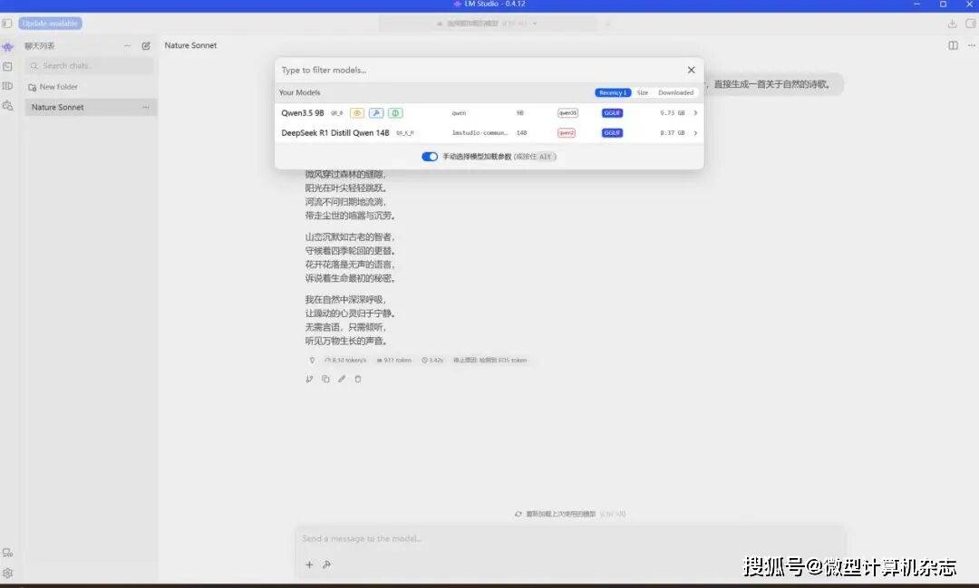979x588 pixels.
Task: Sort models by Size
Action: (643, 92)
